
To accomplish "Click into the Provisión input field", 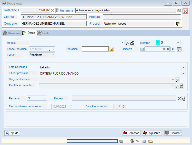I will [x=95, y=49].
